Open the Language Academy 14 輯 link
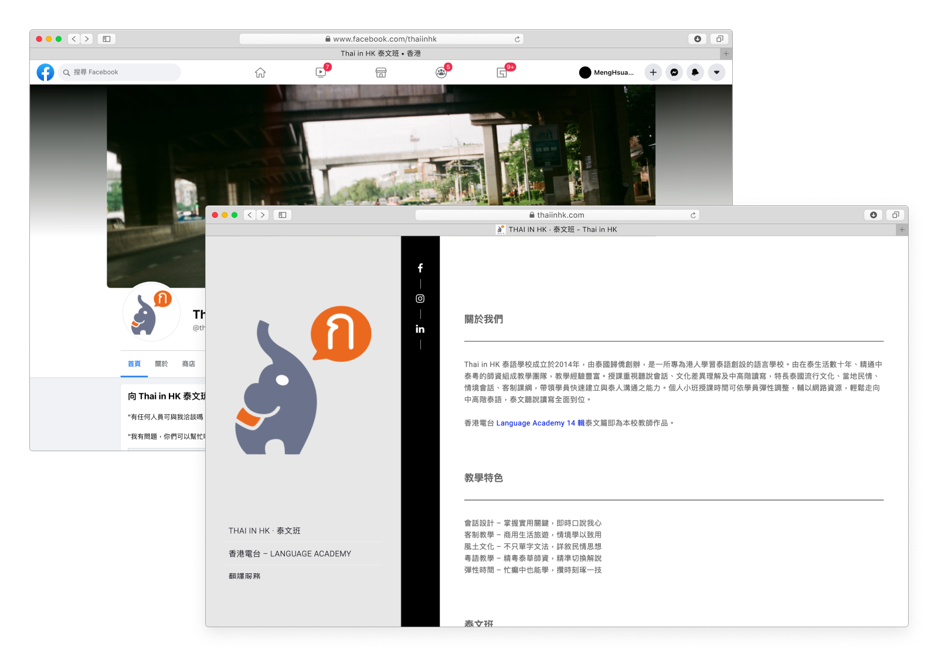 coord(540,423)
